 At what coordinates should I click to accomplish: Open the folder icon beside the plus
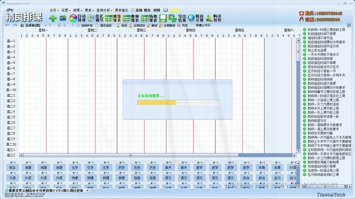(63, 18)
